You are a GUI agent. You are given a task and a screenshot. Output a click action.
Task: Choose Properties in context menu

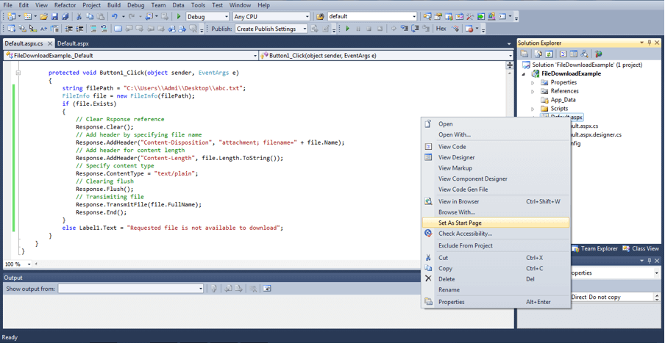[496, 302]
